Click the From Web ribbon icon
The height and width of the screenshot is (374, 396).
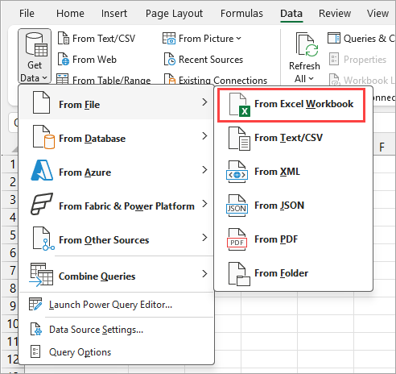(64, 60)
